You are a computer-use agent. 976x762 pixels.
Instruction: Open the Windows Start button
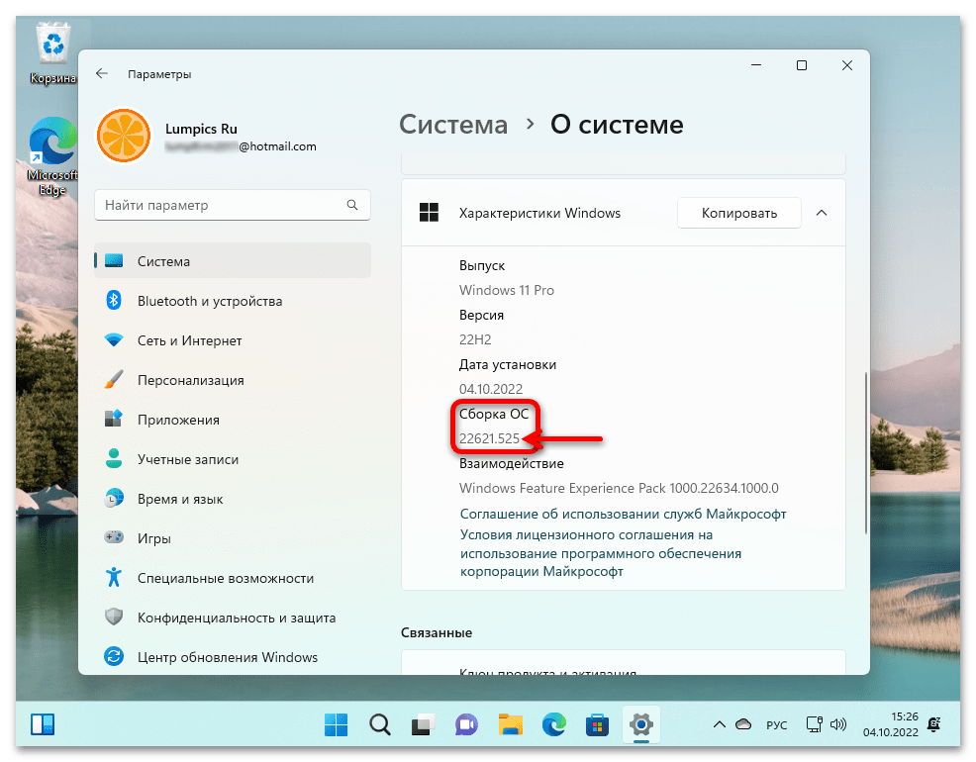tap(337, 724)
